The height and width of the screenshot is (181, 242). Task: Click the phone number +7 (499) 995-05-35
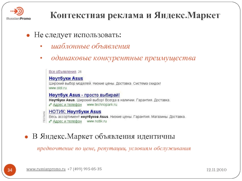[x=85, y=169]
